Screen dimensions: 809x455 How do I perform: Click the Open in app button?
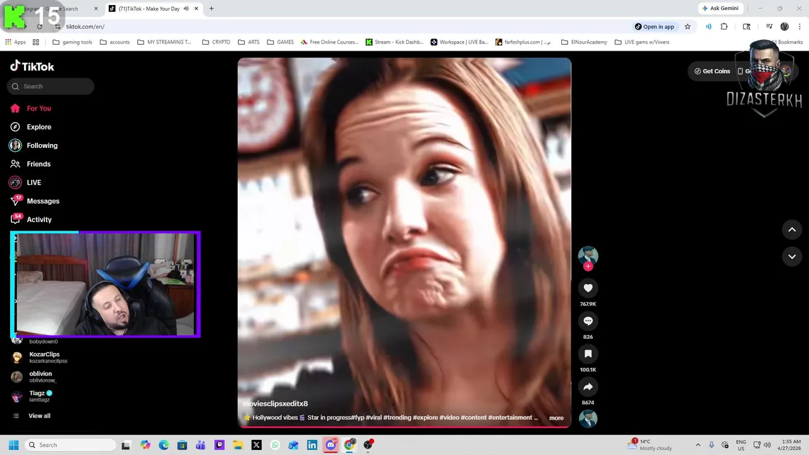[x=654, y=27]
